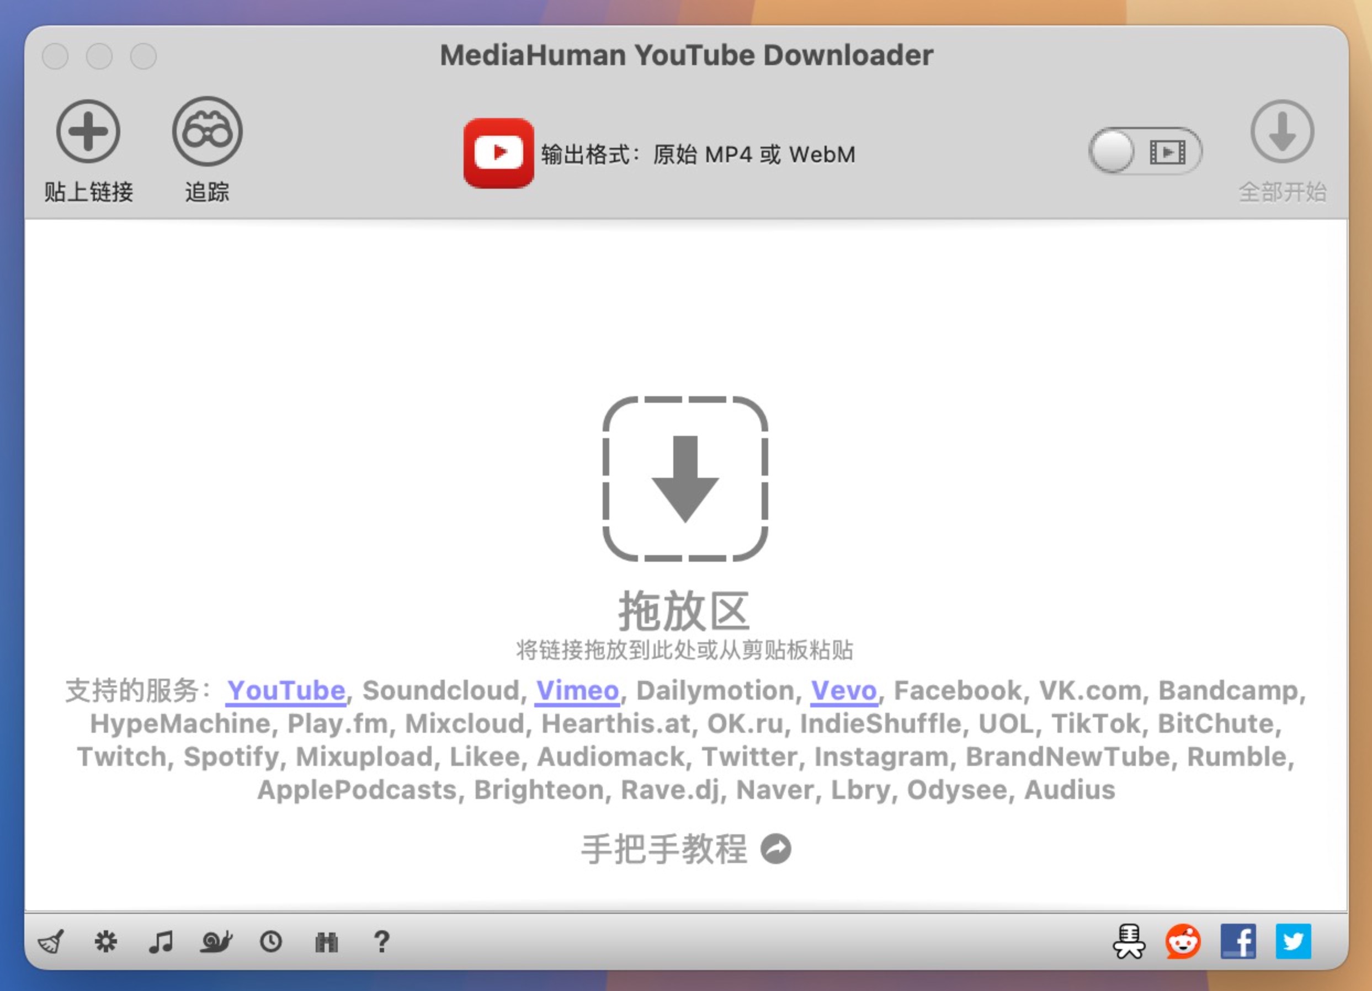The width and height of the screenshot is (1372, 991).
Task: Click the Paste Link plus icon
Action: [x=88, y=131]
